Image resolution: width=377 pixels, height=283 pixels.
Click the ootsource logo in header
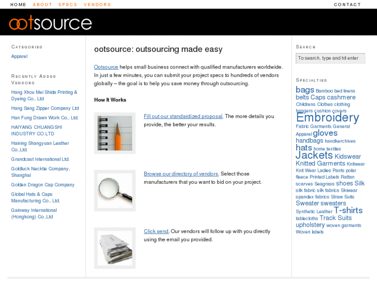[x=50, y=23]
